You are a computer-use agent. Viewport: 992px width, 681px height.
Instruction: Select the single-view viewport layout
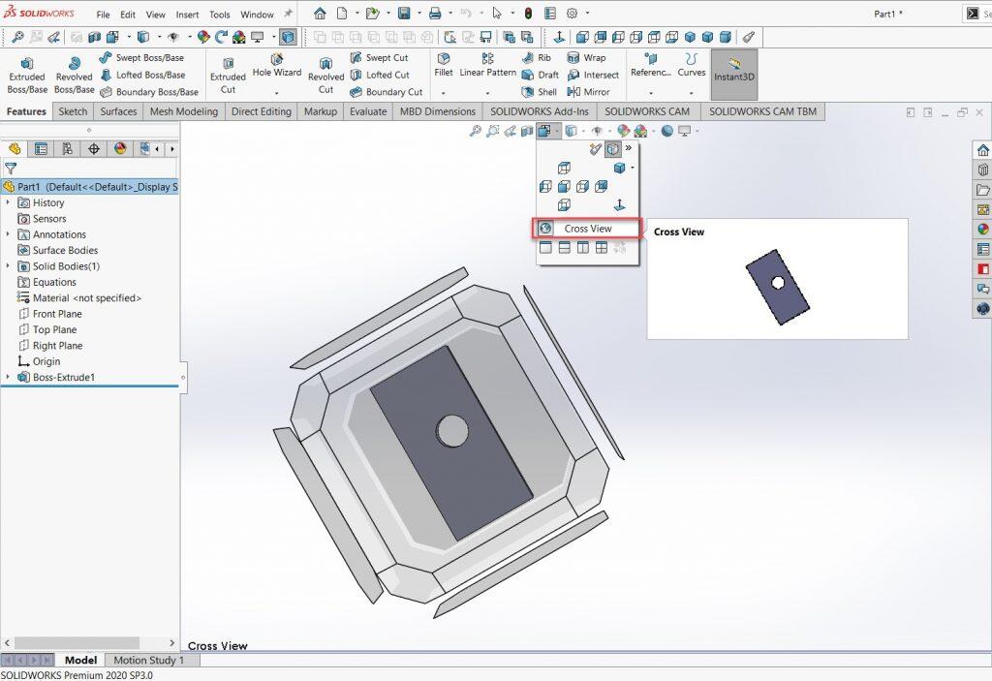point(545,248)
